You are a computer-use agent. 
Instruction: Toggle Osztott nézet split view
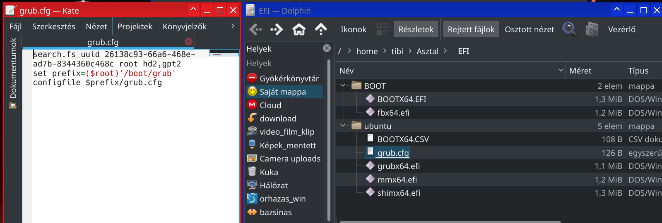pos(529,29)
